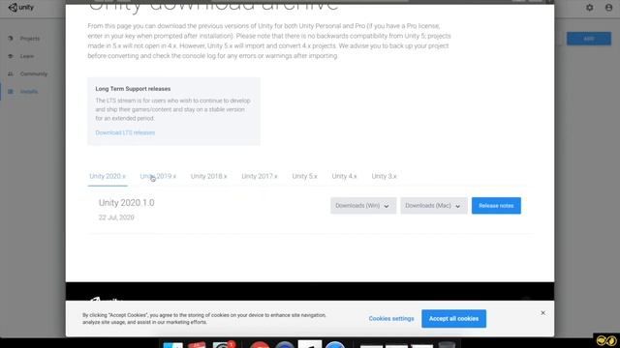Open Cookies settings

391,318
